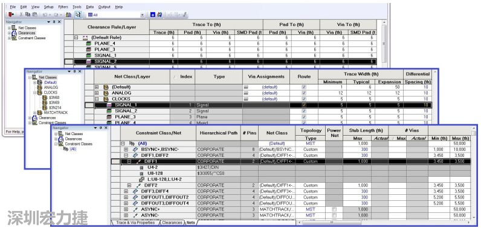Click the Copy toolbar icon

coord(28,14)
